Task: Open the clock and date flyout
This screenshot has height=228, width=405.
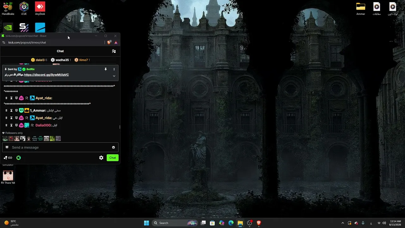Action: 396,223
